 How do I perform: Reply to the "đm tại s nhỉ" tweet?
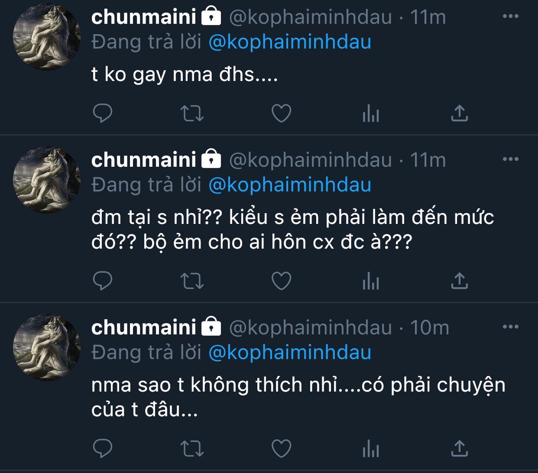tap(103, 281)
